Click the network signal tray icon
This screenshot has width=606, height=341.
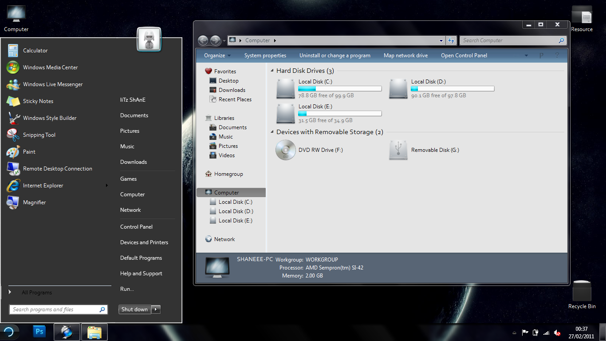(x=546, y=333)
